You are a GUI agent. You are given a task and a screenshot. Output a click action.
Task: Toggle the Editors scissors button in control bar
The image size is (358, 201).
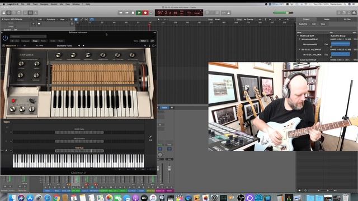point(35,13)
